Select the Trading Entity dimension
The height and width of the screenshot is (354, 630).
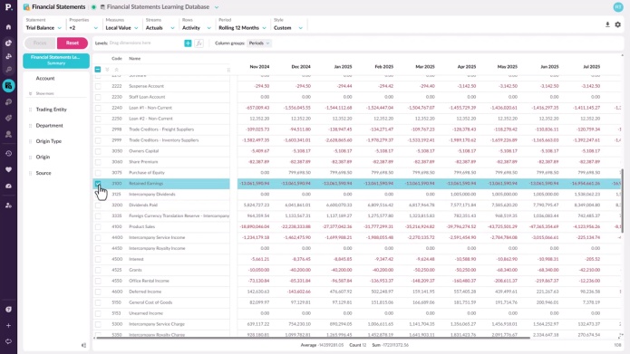[x=51, y=110]
